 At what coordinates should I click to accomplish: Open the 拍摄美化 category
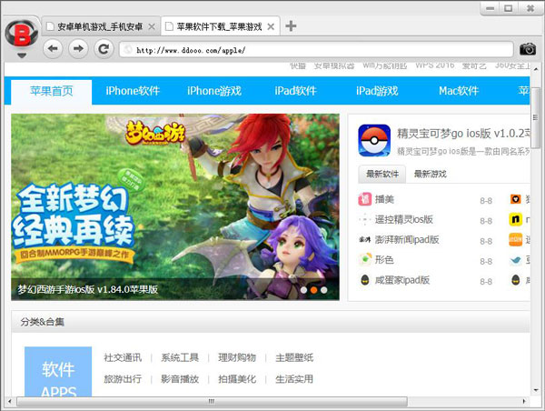(237, 379)
